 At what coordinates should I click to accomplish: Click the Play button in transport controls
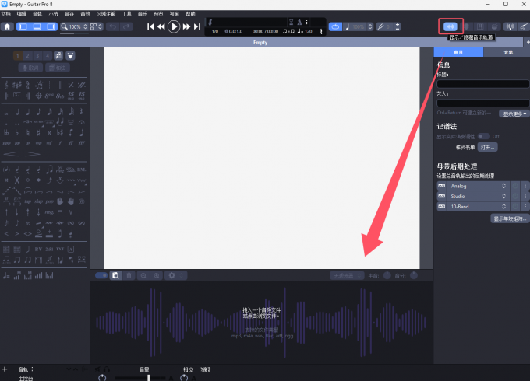coord(174,26)
